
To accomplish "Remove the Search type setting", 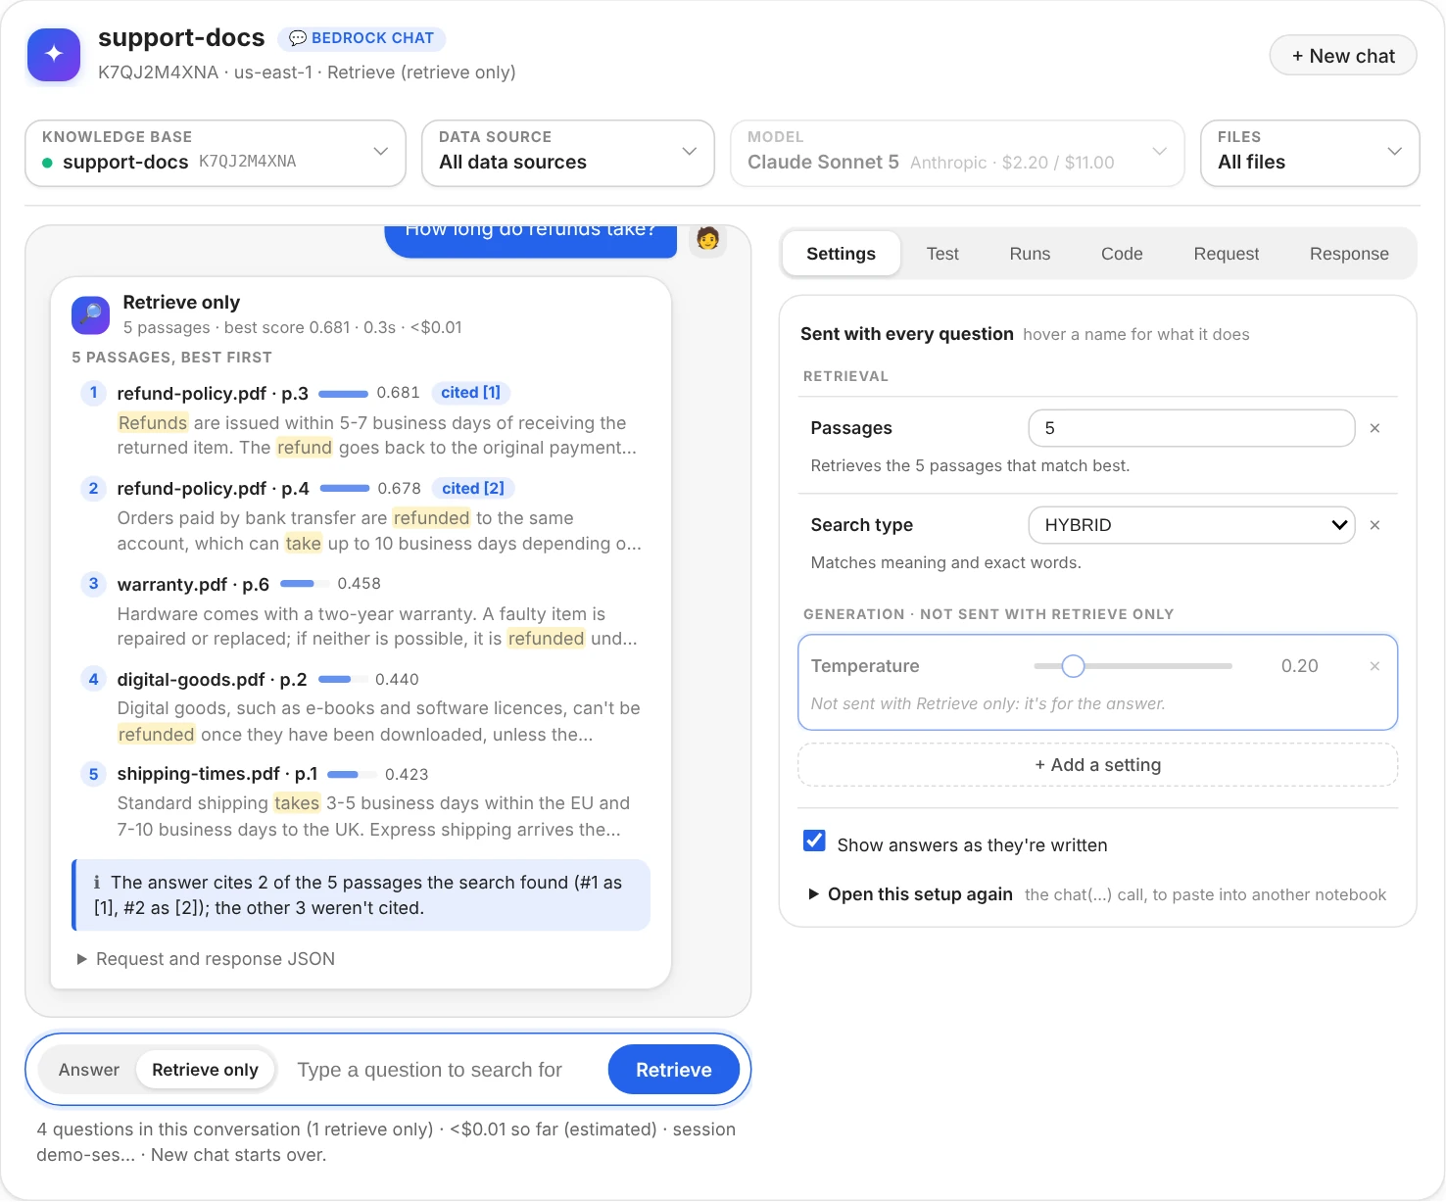I will coord(1374,525).
